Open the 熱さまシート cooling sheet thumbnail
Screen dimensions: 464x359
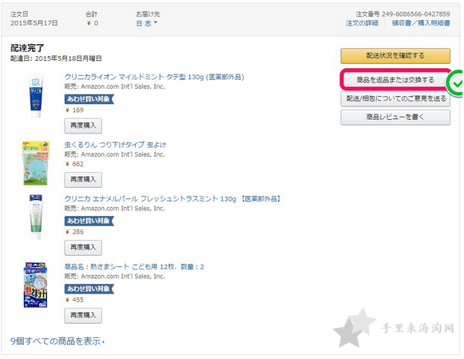tap(36, 285)
